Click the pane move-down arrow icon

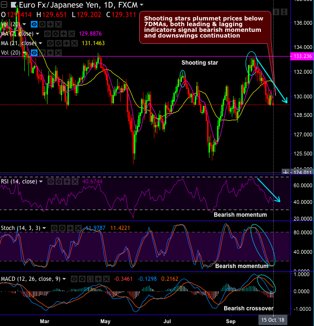(x=276, y=12)
